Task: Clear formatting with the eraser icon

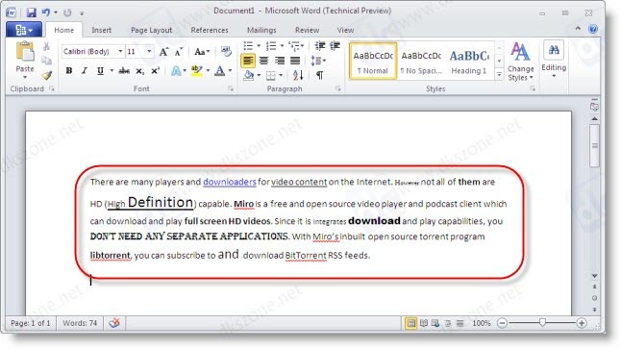Action: click(x=226, y=51)
